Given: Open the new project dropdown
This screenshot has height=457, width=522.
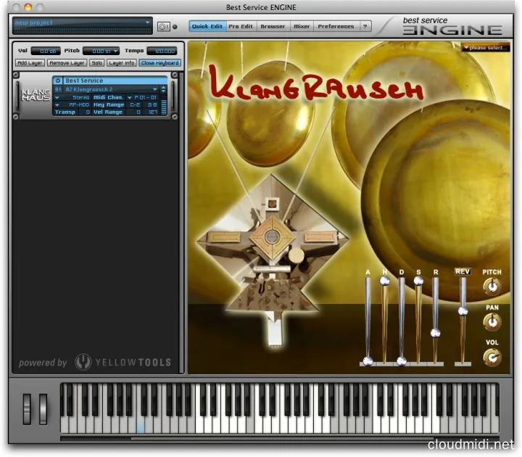Looking at the screenshot, I should 147,22.
